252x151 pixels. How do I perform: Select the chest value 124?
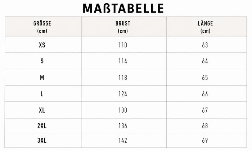pyautogui.click(x=123, y=94)
